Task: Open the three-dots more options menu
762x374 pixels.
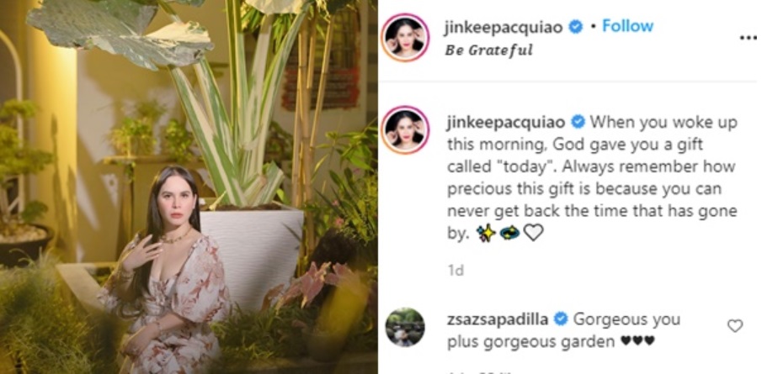Action: tap(749, 38)
